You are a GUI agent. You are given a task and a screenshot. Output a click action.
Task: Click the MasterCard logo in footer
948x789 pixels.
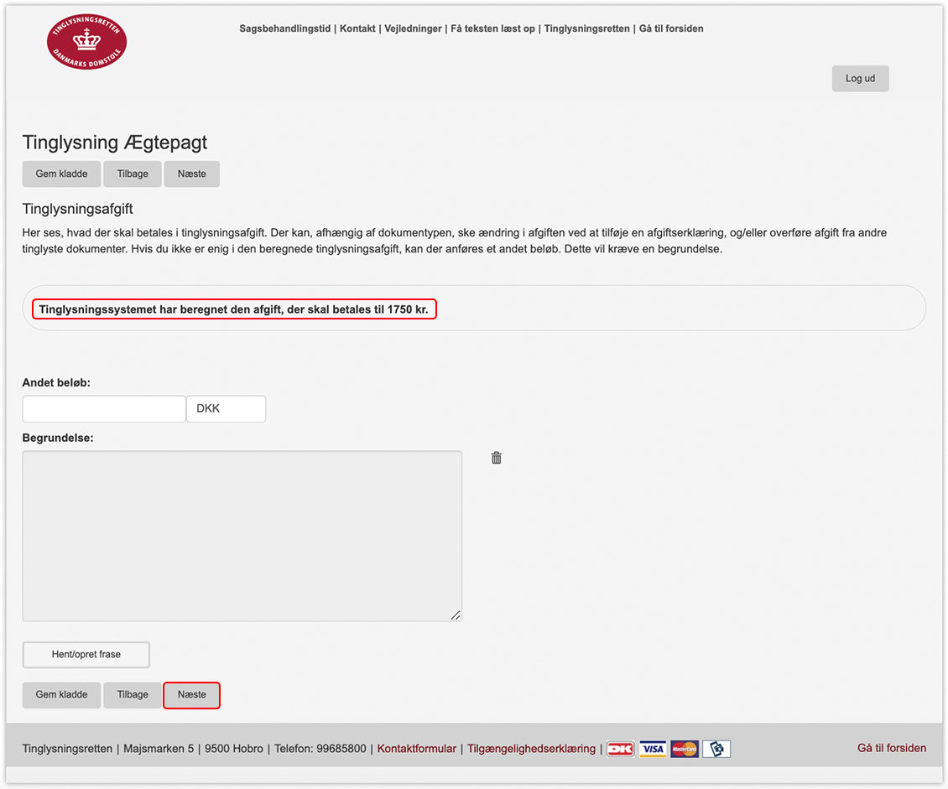(685, 749)
